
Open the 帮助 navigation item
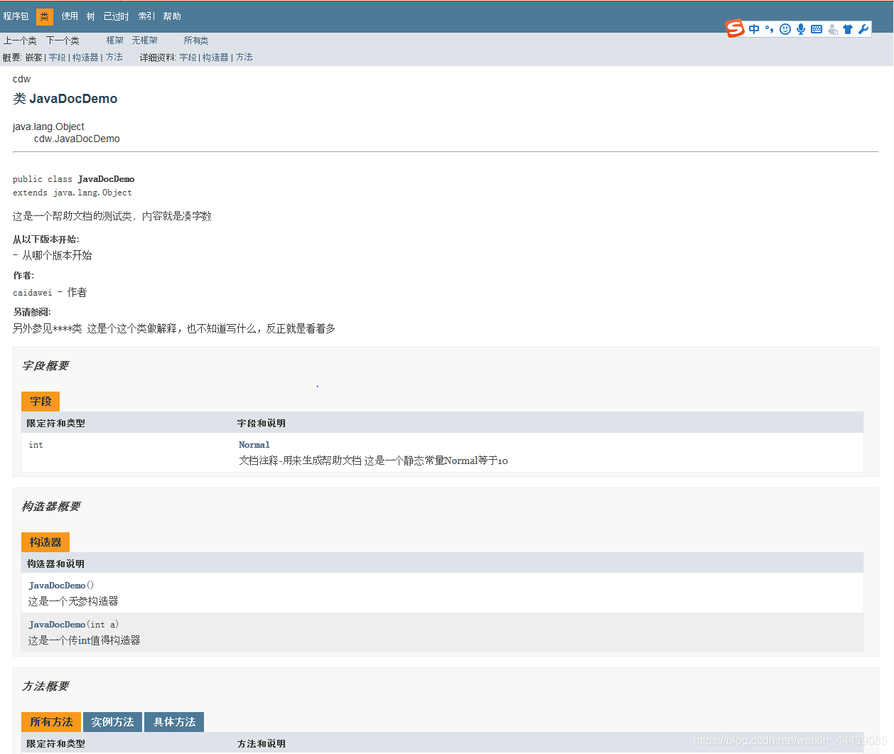[172, 16]
